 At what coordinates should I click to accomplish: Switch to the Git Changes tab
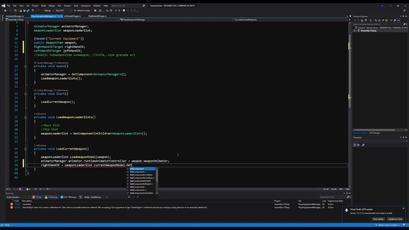(x=375, y=133)
